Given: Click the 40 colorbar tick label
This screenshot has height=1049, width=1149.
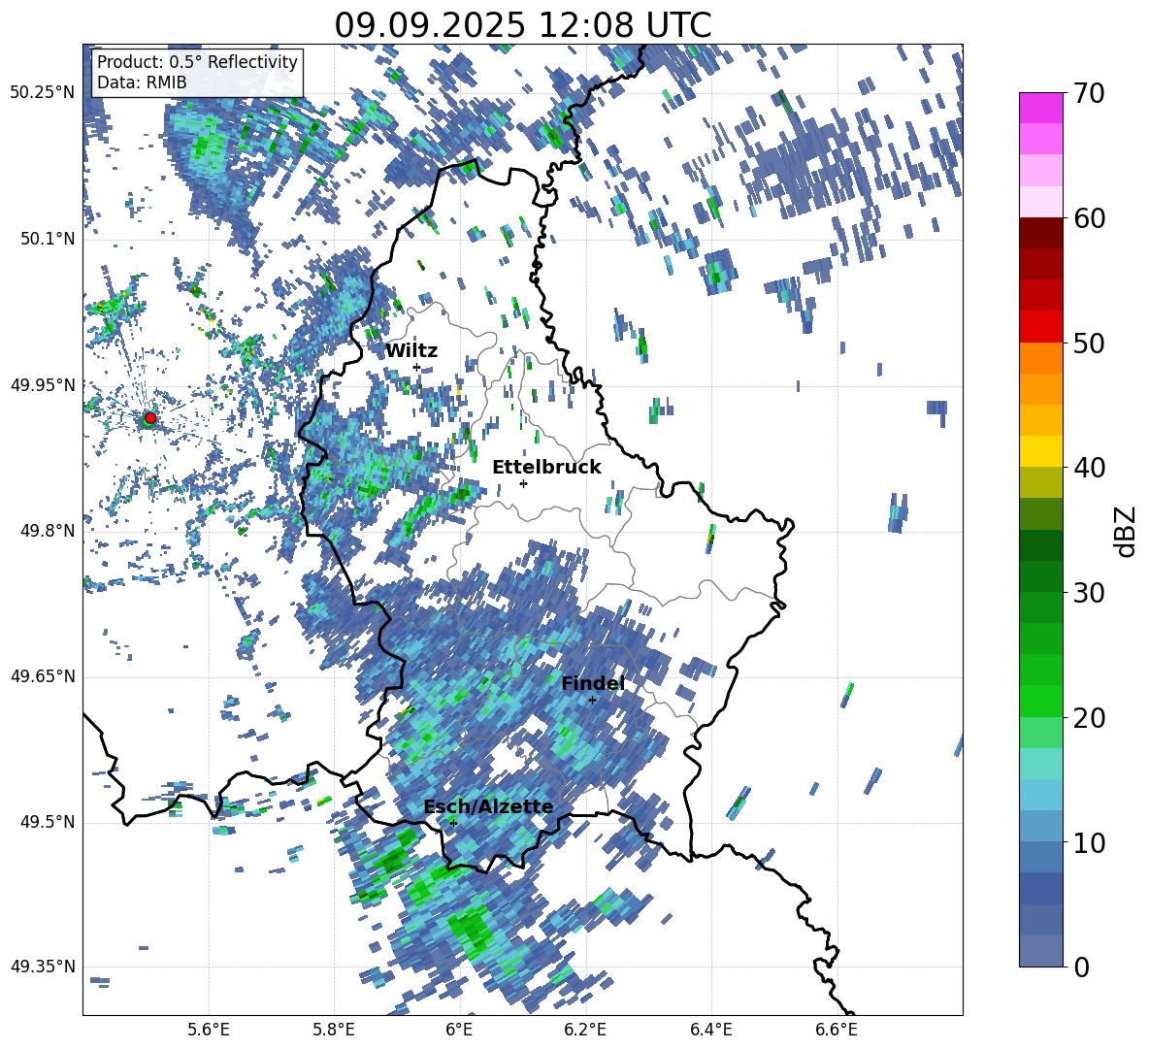Looking at the screenshot, I should click(x=1088, y=468).
